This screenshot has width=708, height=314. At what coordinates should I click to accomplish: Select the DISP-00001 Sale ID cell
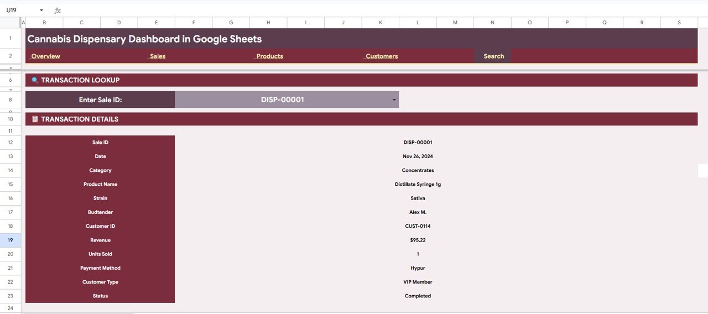coord(287,100)
